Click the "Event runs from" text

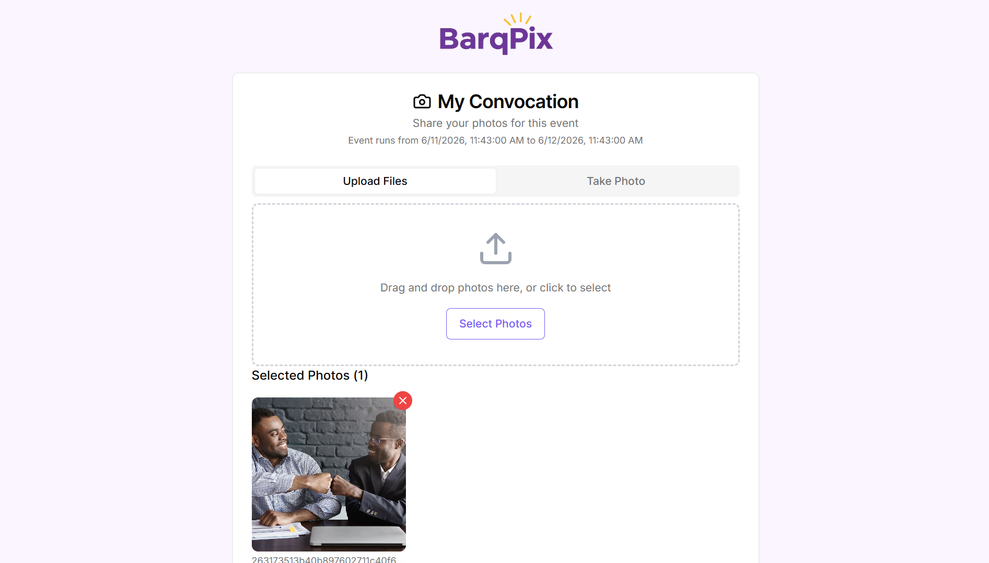coord(383,140)
